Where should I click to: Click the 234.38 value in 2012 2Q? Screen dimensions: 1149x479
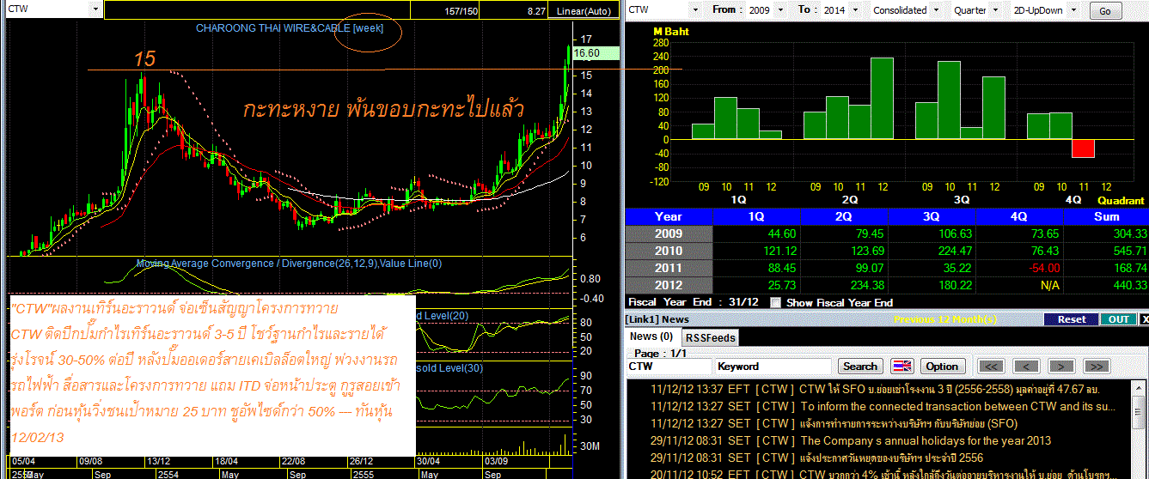[866, 285]
